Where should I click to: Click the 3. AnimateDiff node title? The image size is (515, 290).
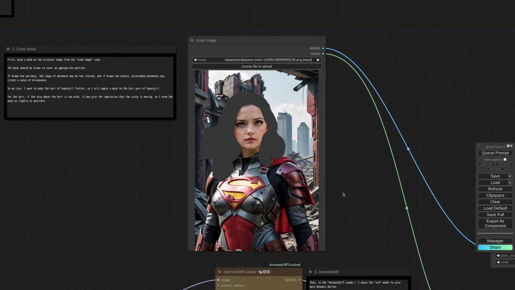click(326, 272)
